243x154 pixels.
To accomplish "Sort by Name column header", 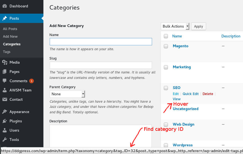I will pyautogui.click(x=177, y=36).
